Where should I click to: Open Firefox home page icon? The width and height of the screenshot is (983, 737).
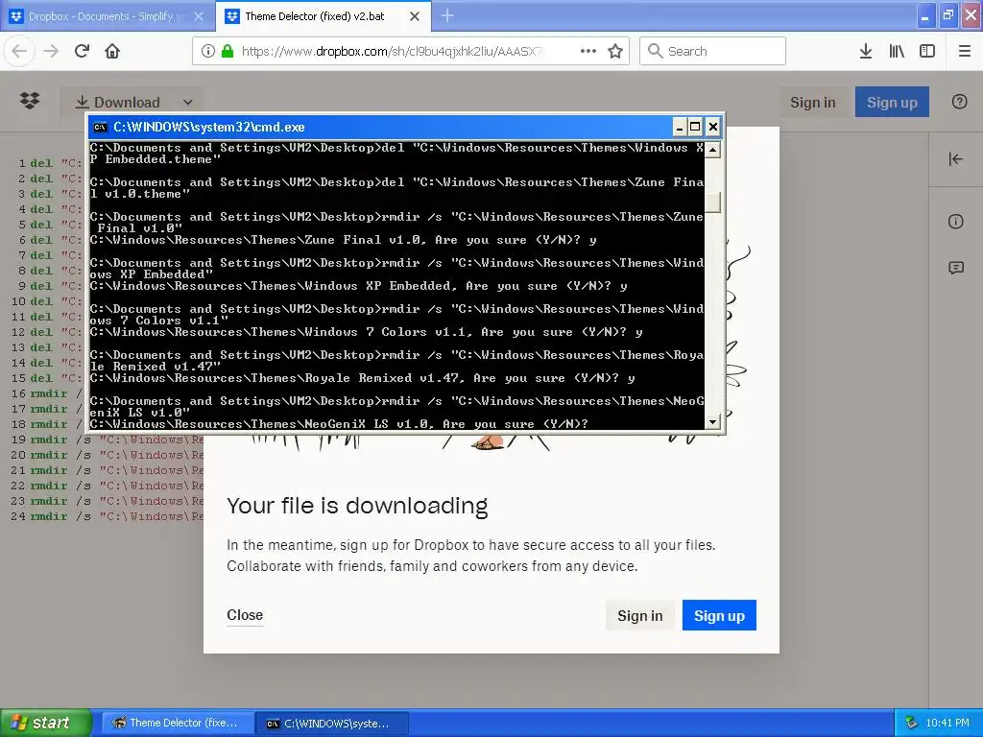point(112,51)
